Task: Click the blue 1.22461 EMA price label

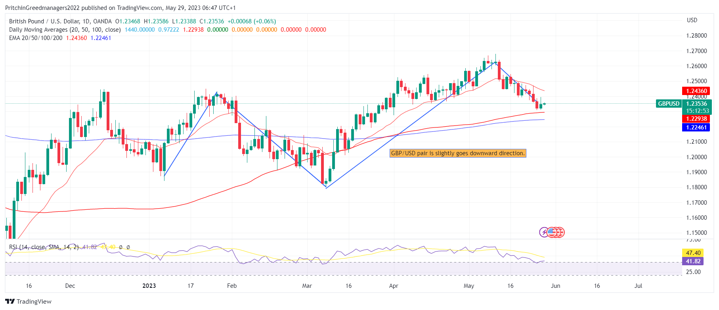Action: pos(696,127)
